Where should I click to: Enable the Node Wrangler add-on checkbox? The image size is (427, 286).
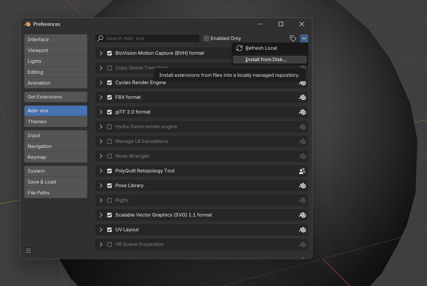point(109,156)
